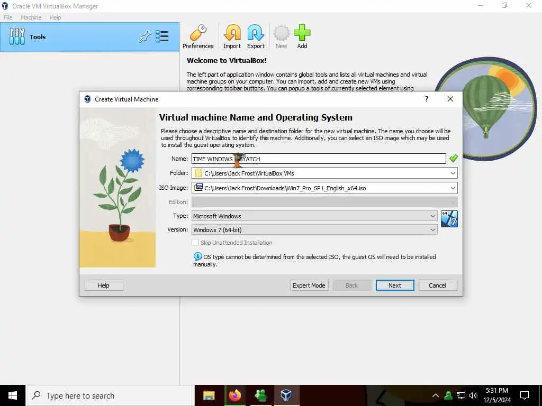
Task: Select the Tools item in the left panel
Action: 90,37
